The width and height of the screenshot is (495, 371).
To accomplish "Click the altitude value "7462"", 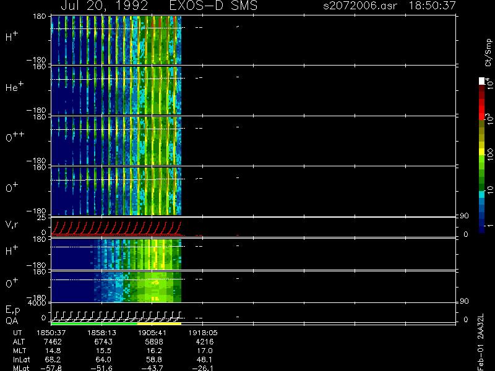I will (x=53, y=342).
